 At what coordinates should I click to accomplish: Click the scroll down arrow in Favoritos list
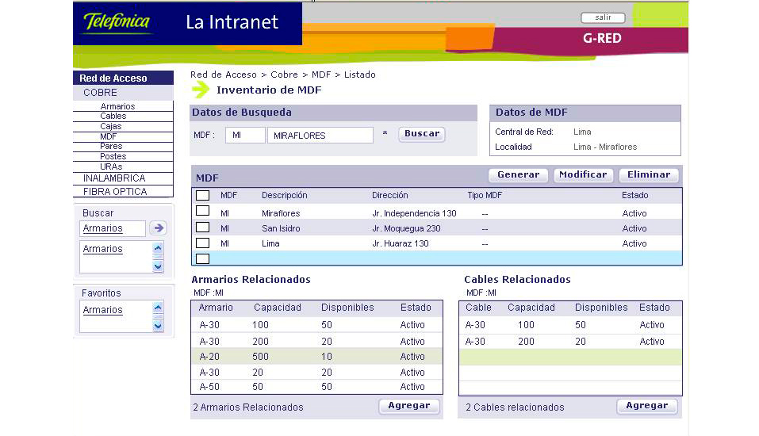click(158, 325)
